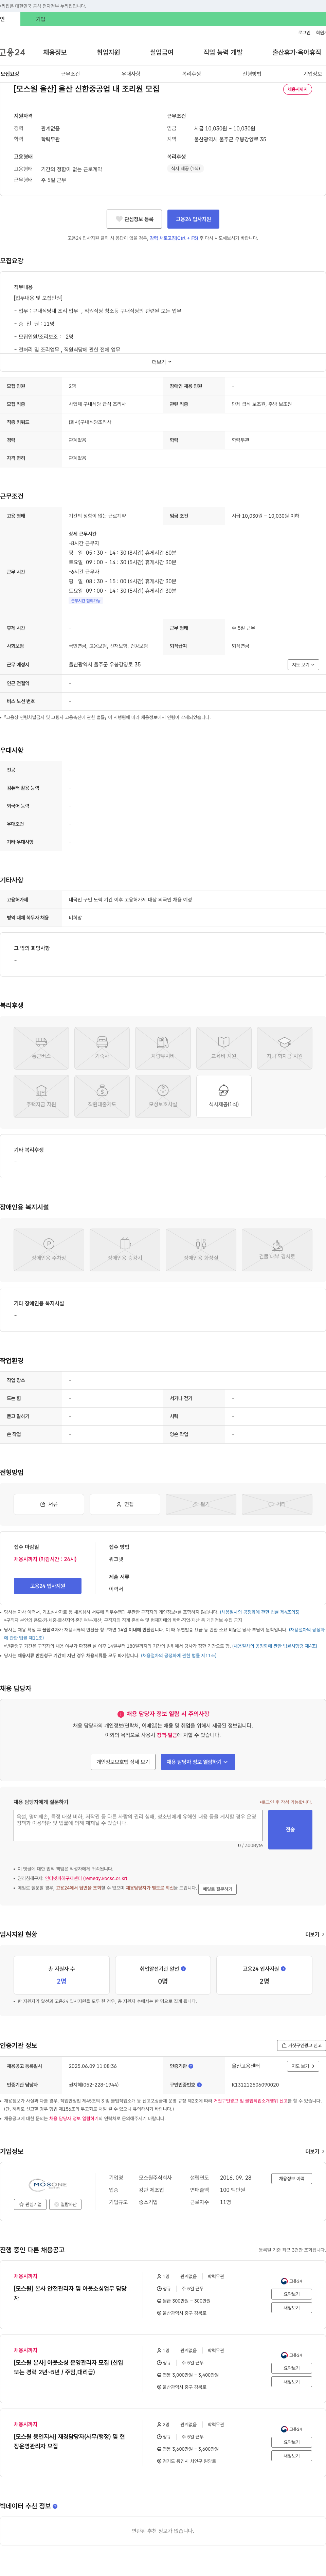Click the 관심정보 등록 heart button
The width and height of the screenshot is (326, 2576).
(x=134, y=219)
